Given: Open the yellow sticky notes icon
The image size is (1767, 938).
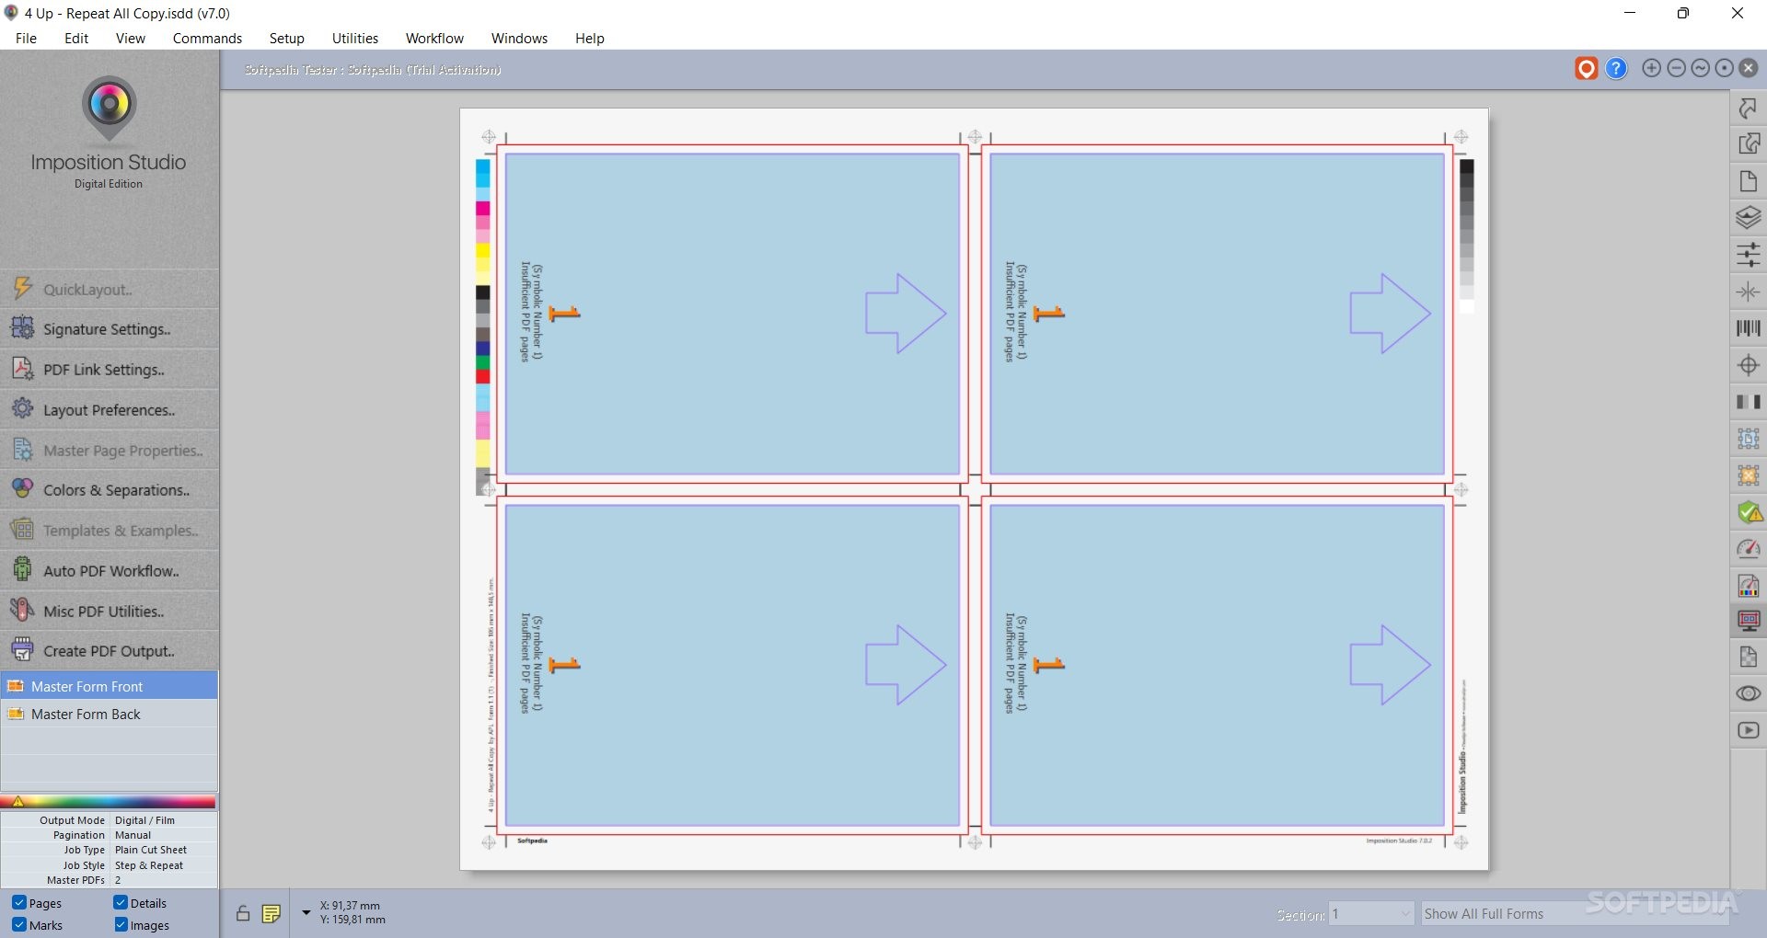Looking at the screenshot, I should 271,913.
